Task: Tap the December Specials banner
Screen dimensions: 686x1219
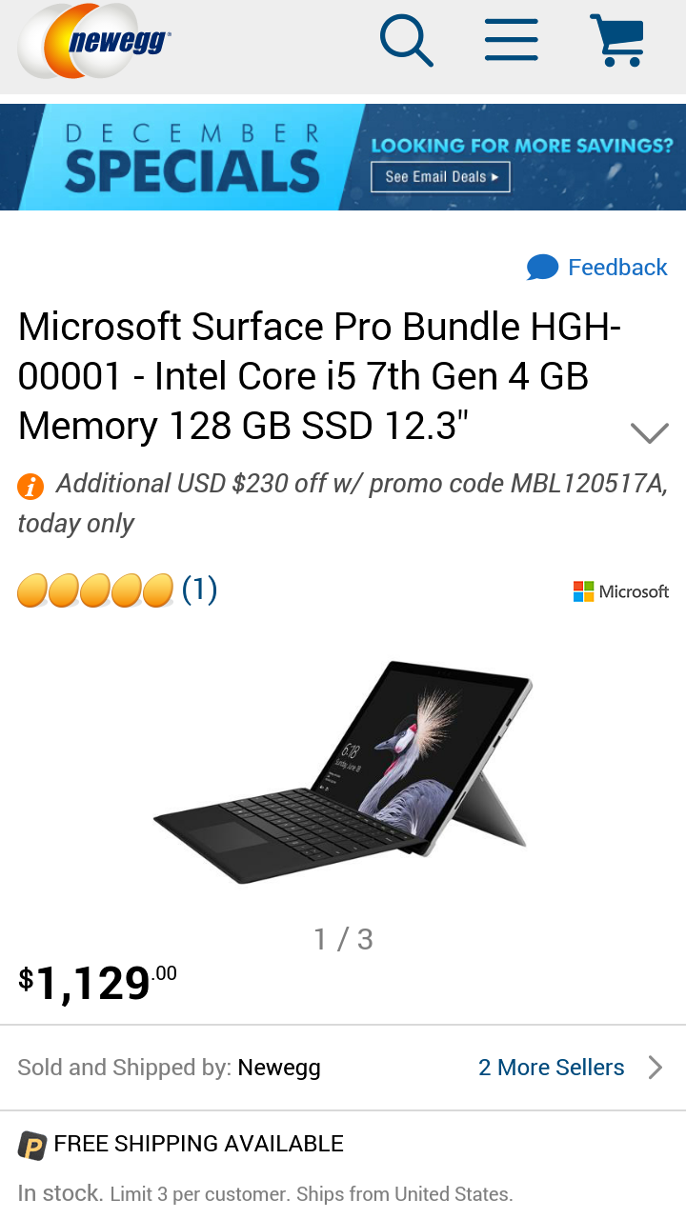Action: pyautogui.click(x=343, y=157)
